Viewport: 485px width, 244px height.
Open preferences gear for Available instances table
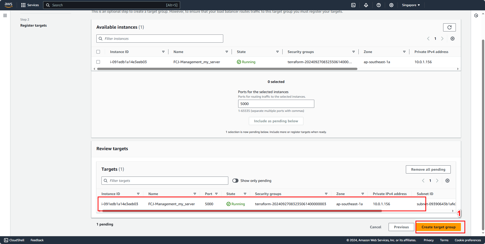pyautogui.click(x=452, y=38)
